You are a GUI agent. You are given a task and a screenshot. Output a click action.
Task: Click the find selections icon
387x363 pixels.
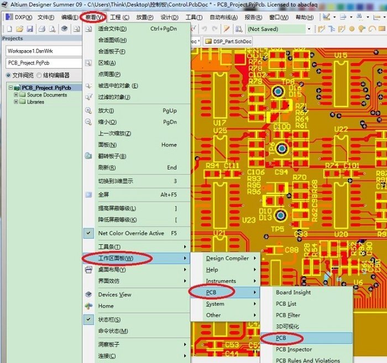tap(359, 17)
